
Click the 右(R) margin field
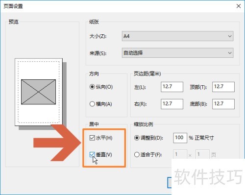(172, 104)
